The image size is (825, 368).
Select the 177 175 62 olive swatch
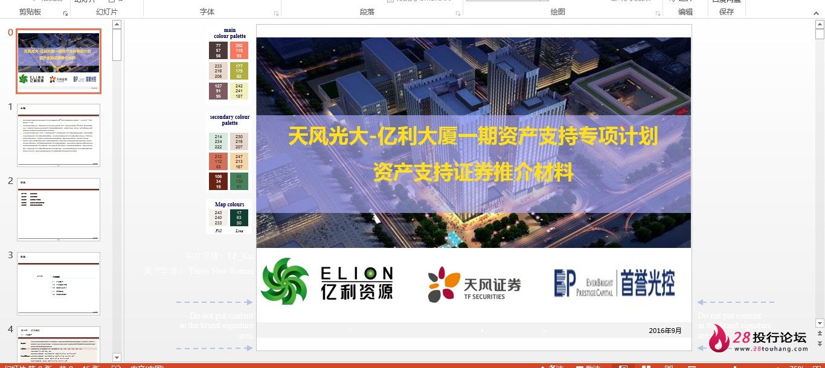tap(239, 71)
